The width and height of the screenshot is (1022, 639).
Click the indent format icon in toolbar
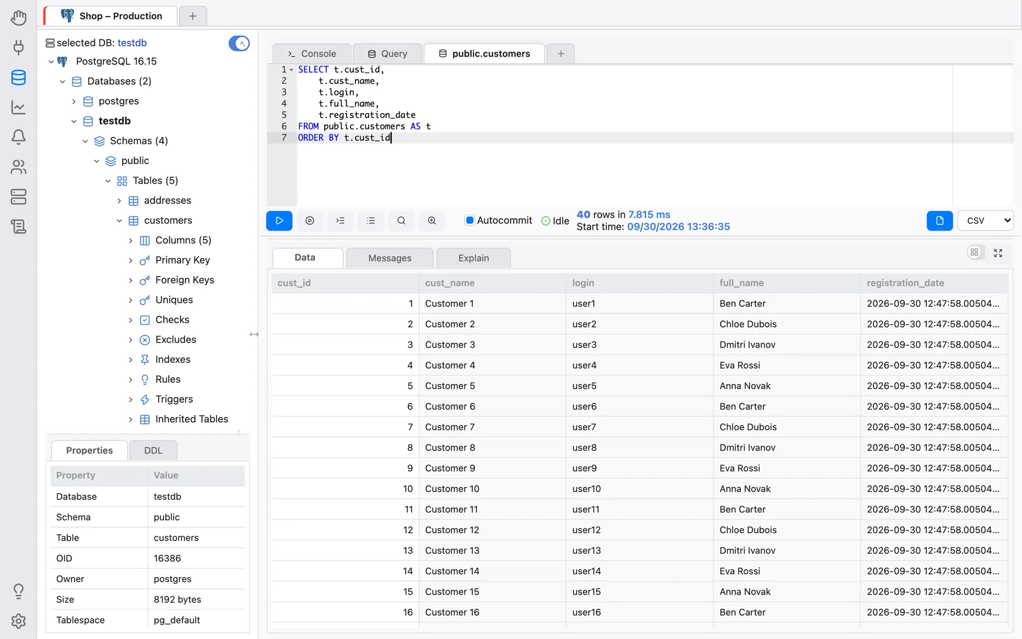(x=340, y=220)
